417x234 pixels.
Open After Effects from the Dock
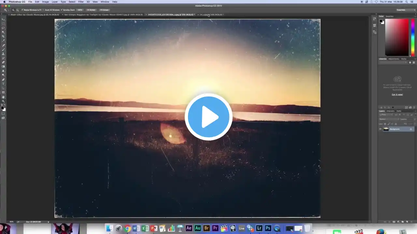click(x=189, y=228)
